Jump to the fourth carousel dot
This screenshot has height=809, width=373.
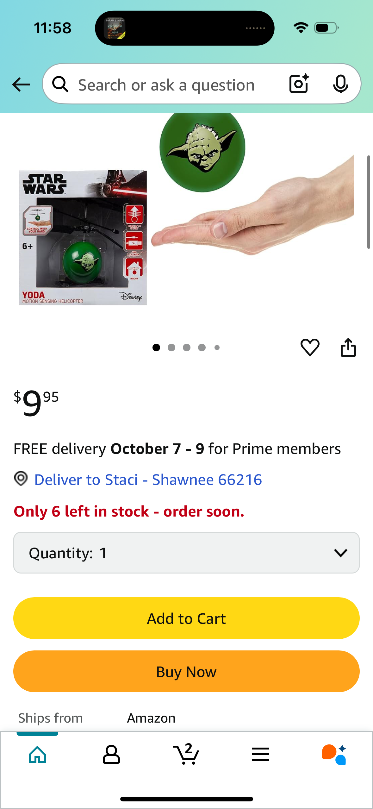[202, 348]
